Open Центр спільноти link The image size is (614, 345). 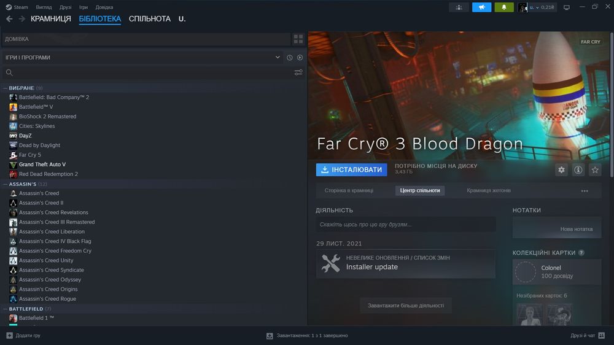[x=420, y=191]
